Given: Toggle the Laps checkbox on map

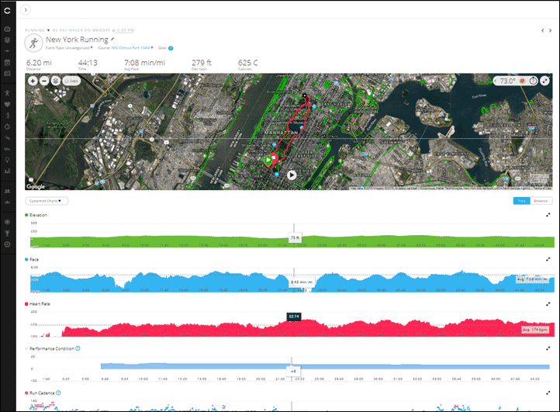Looking at the screenshot, I should pyautogui.click(x=71, y=81).
